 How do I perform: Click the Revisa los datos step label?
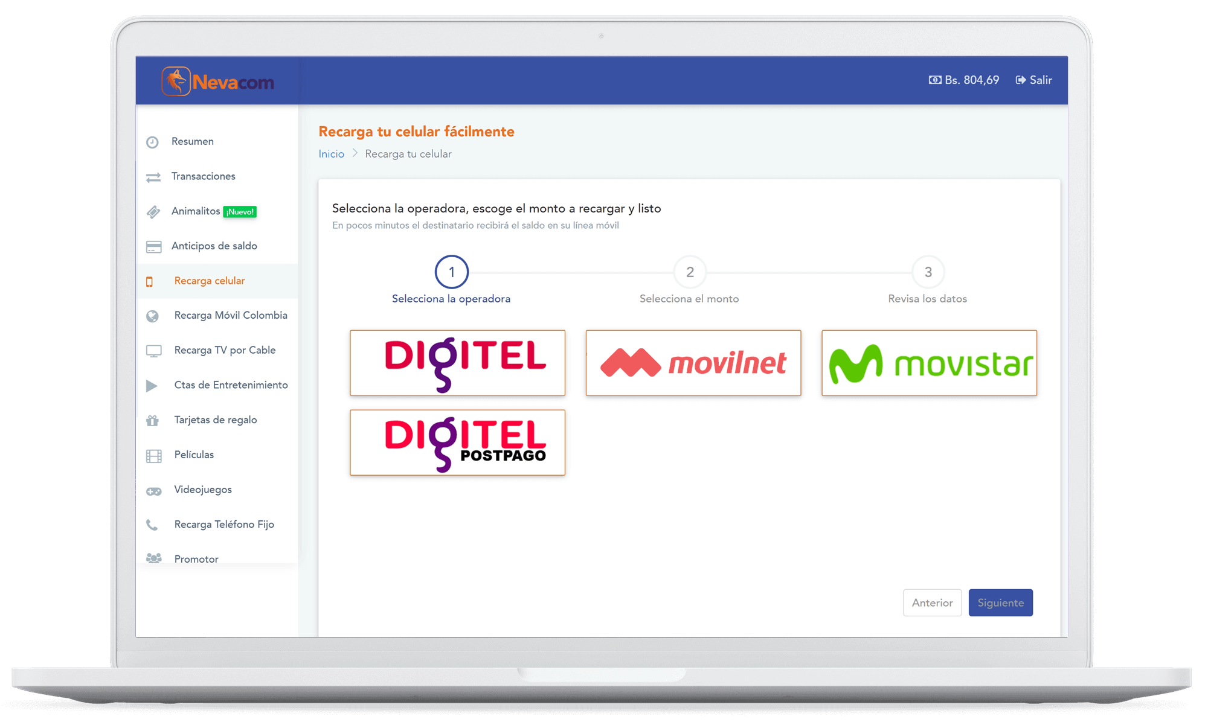coord(928,299)
